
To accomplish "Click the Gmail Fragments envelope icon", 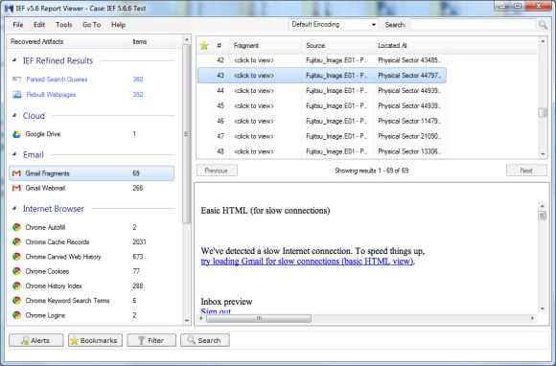I will coord(16,173).
